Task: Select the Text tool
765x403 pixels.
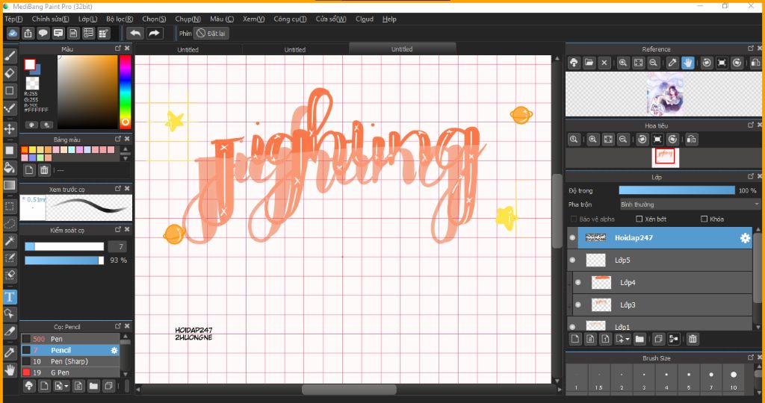Action: click(10, 297)
